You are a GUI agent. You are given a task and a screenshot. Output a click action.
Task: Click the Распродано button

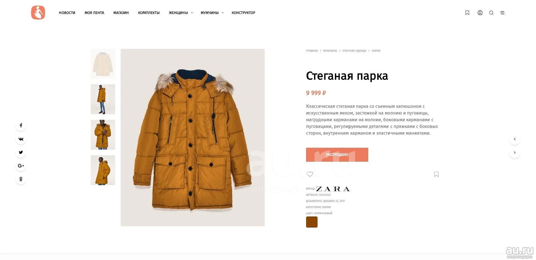pos(337,155)
